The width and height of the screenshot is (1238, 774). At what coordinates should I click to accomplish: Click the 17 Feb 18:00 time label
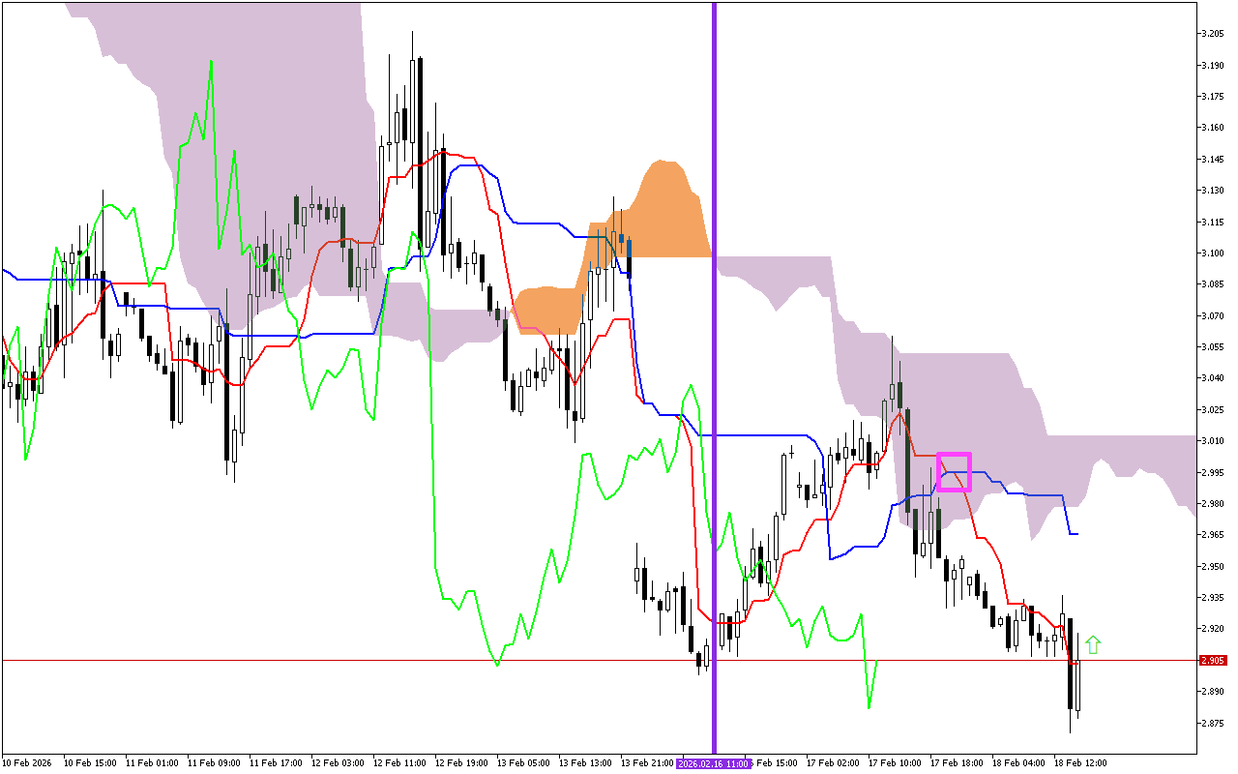(x=957, y=763)
